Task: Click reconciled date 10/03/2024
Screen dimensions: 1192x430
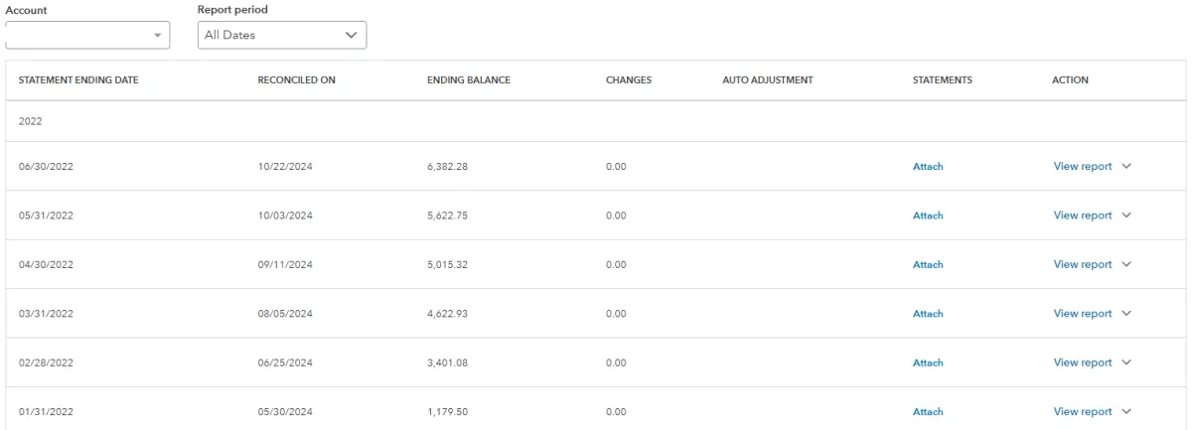Action: [285, 215]
